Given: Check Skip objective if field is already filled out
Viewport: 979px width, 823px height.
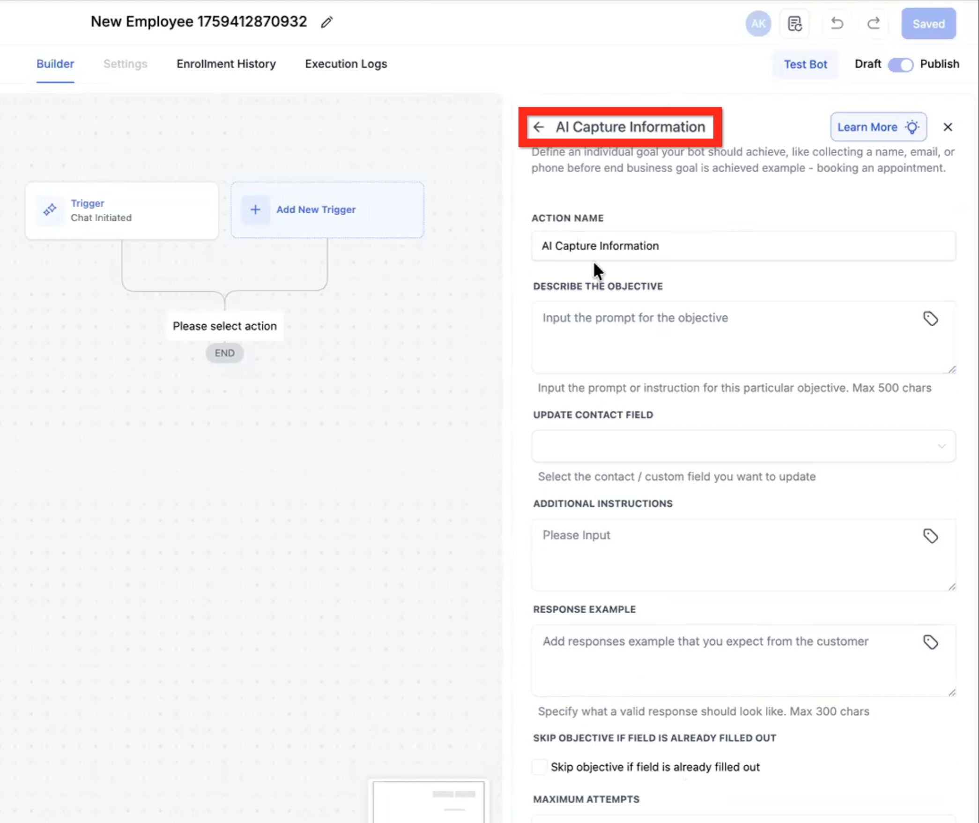Looking at the screenshot, I should 539,767.
